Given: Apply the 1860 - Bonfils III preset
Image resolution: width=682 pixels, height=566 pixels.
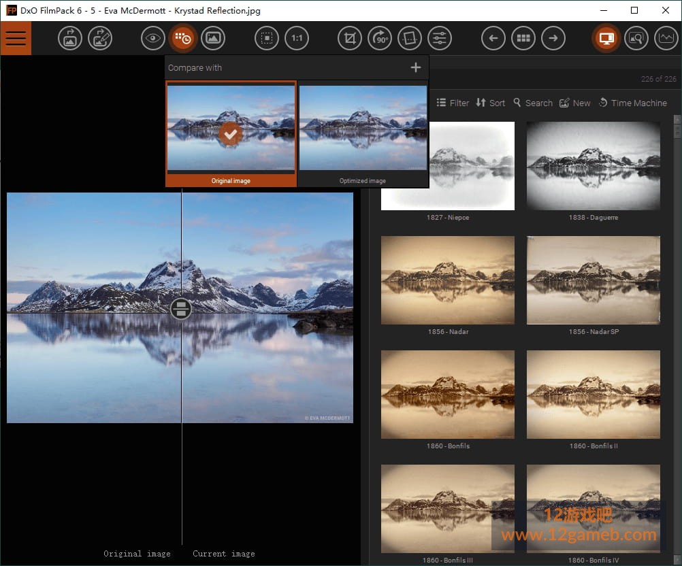Looking at the screenshot, I should tap(448, 514).
